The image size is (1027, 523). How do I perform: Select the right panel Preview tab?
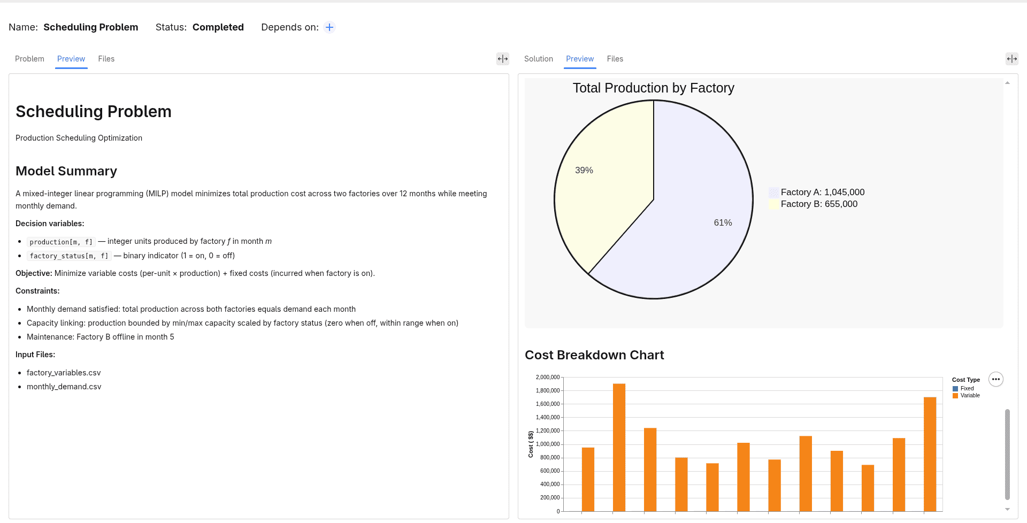point(580,59)
